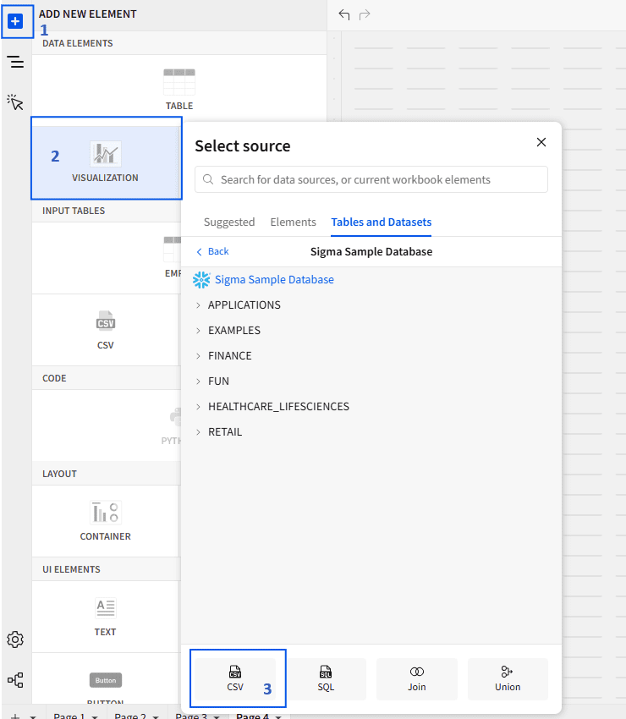The image size is (626, 719).
Task: Switch to the Elements tab
Action: pos(293,222)
